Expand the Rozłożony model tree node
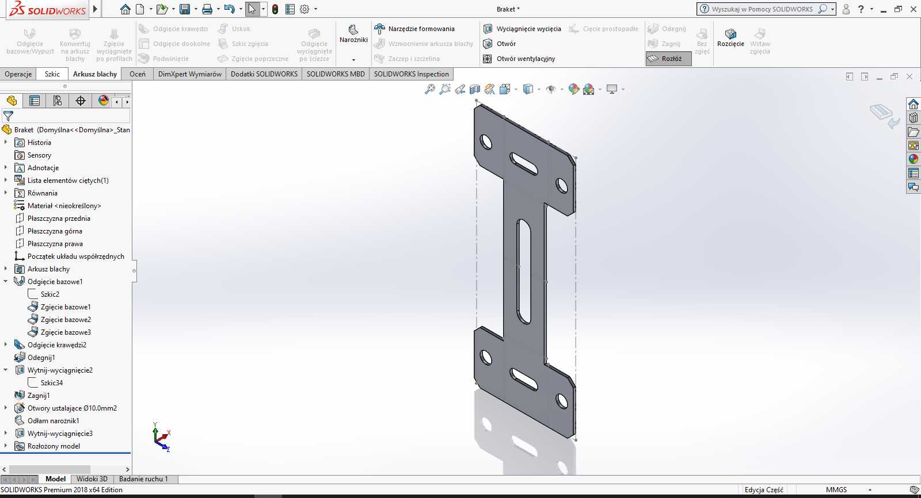 [6, 446]
